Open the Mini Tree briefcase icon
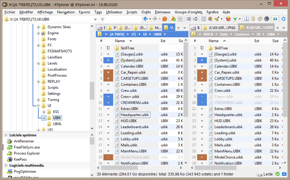The height and width of the screenshot is (180, 290). [x=165, y=18]
